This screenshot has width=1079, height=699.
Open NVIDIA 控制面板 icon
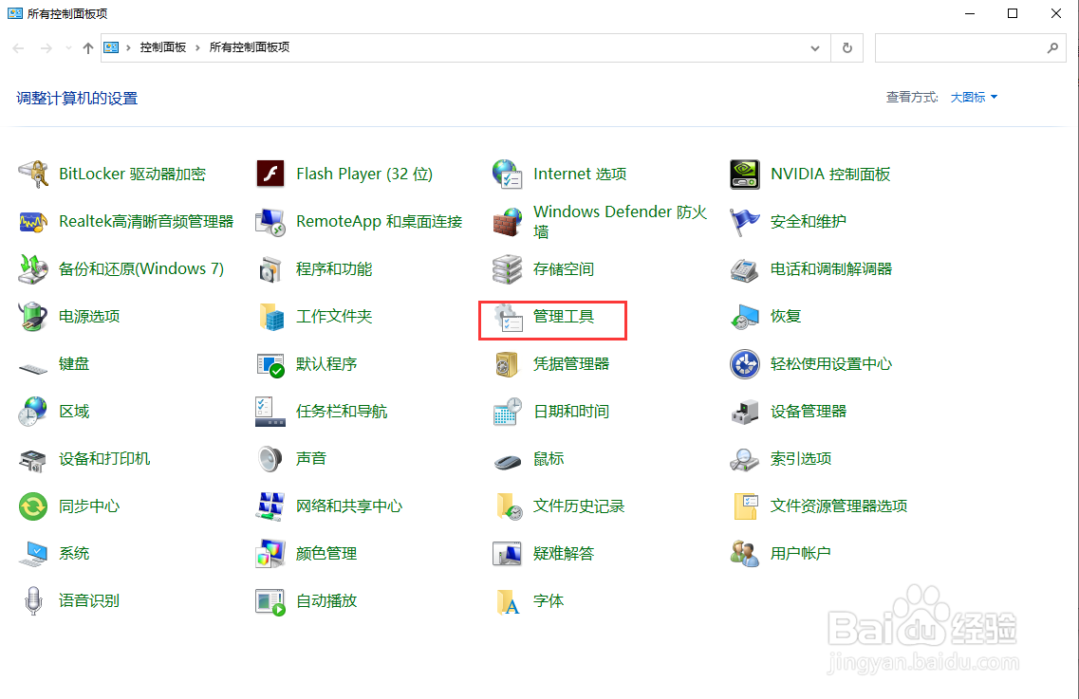(745, 175)
